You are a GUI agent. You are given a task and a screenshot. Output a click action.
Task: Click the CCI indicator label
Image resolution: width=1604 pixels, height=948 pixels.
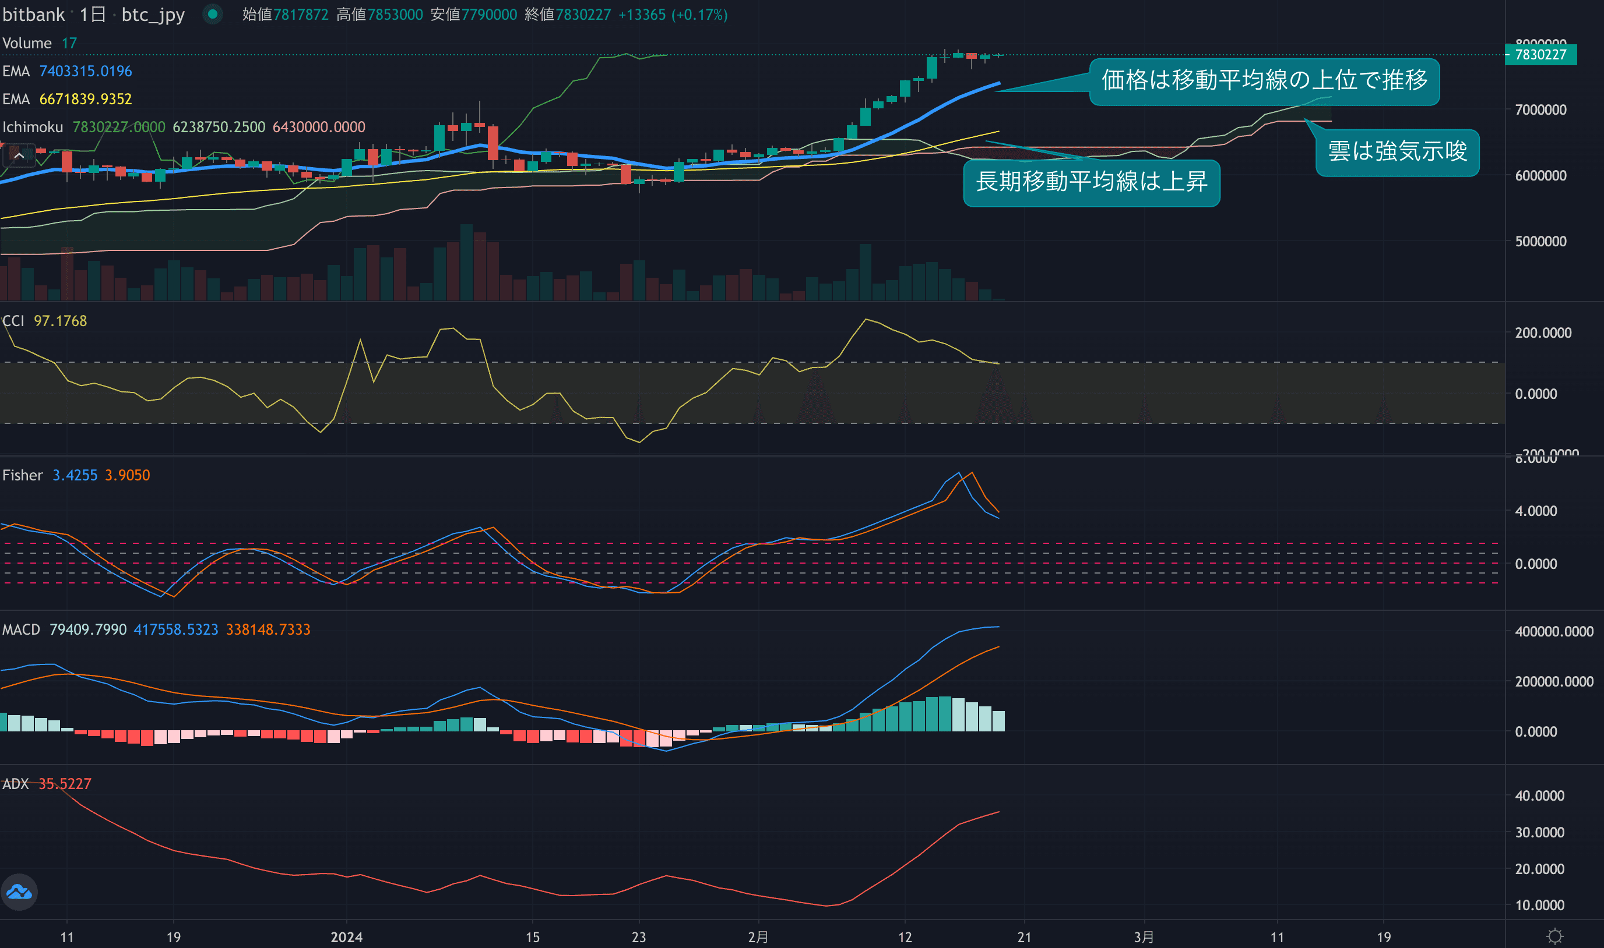tap(13, 321)
